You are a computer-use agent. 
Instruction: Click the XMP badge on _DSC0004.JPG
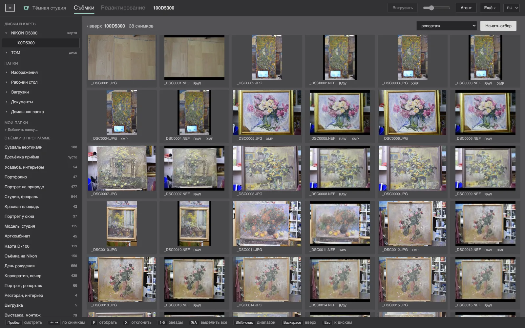coord(124,139)
